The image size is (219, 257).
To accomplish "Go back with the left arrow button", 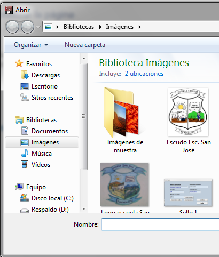I will [x=12, y=27].
